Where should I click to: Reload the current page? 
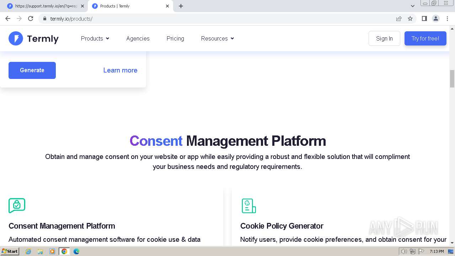31,18
